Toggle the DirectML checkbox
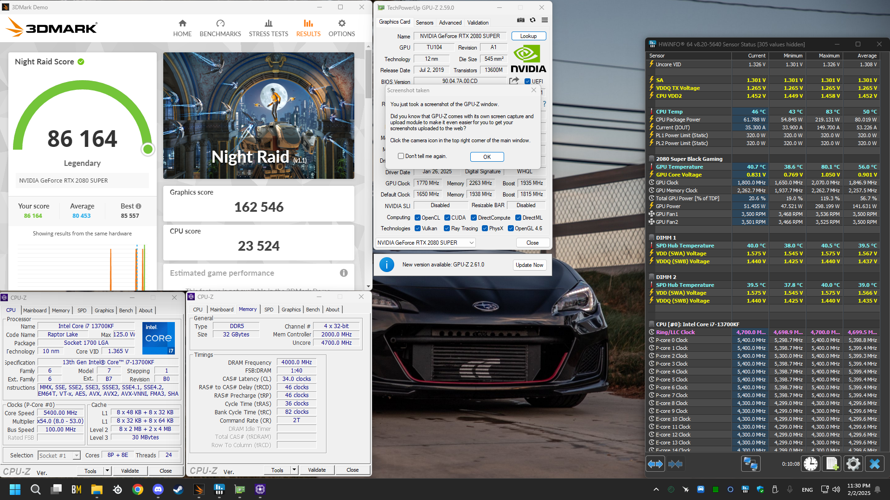This screenshot has width=890, height=500. tap(518, 218)
